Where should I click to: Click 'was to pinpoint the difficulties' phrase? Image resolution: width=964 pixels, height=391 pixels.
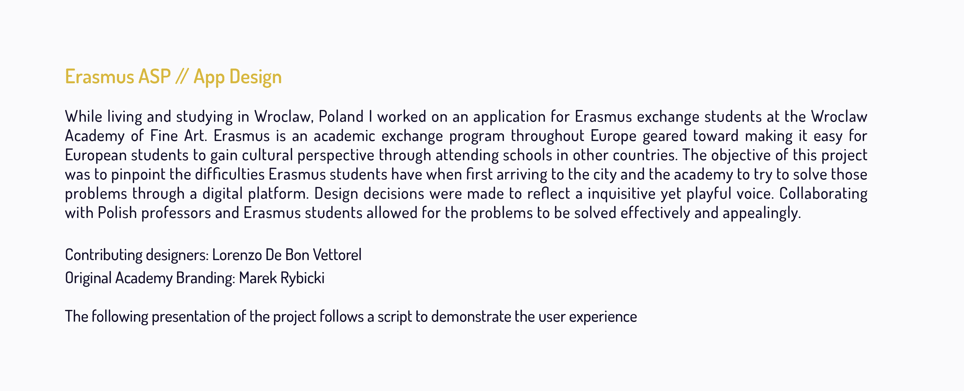coord(165,174)
